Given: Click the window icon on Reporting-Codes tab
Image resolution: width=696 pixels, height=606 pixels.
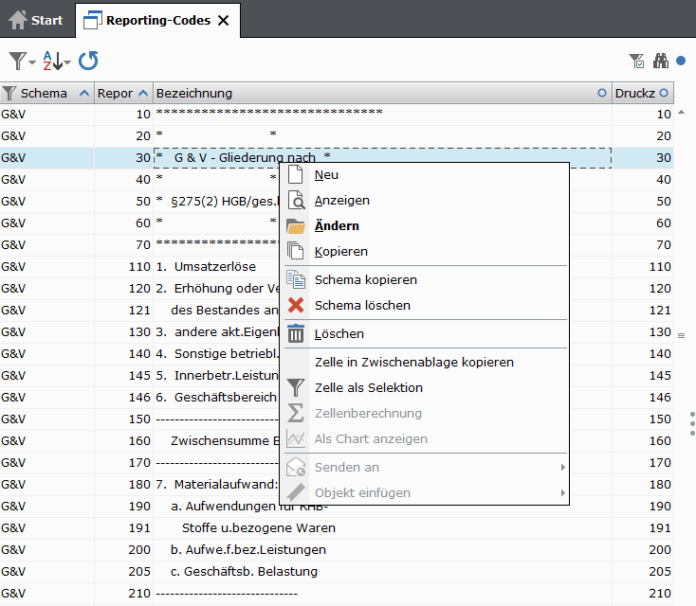Looking at the screenshot, I should (92, 21).
